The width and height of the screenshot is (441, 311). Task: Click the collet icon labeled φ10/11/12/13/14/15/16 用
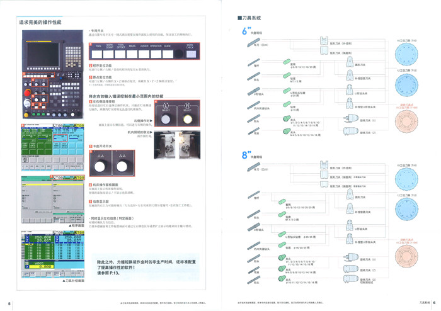coord(282,279)
